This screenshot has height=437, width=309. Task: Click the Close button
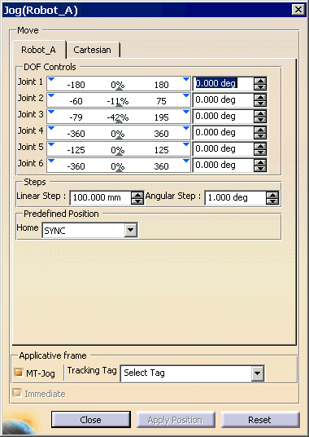click(91, 420)
